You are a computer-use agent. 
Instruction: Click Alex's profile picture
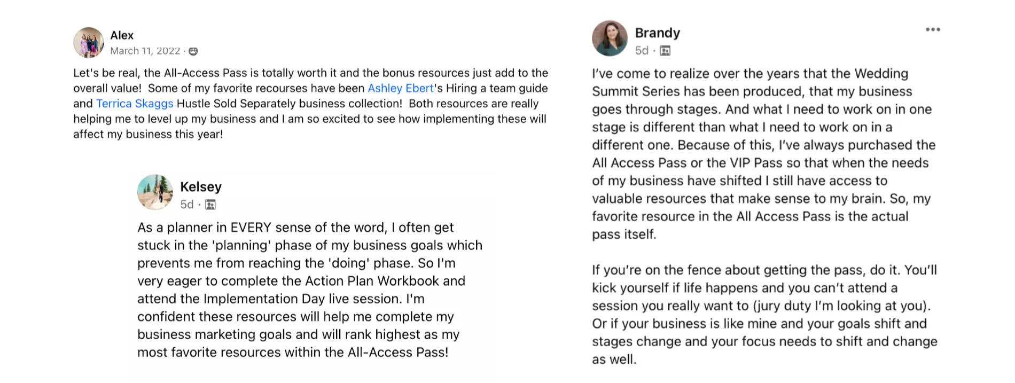(89, 43)
